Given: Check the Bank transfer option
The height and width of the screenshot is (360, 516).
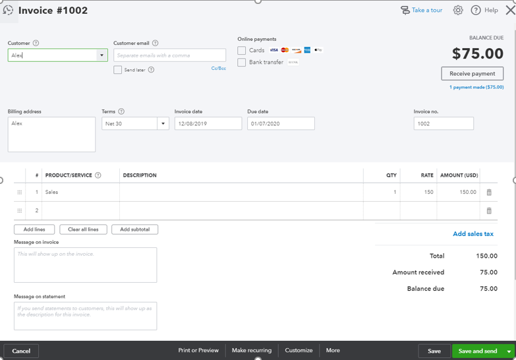Looking at the screenshot, I should click(x=242, y=62).
